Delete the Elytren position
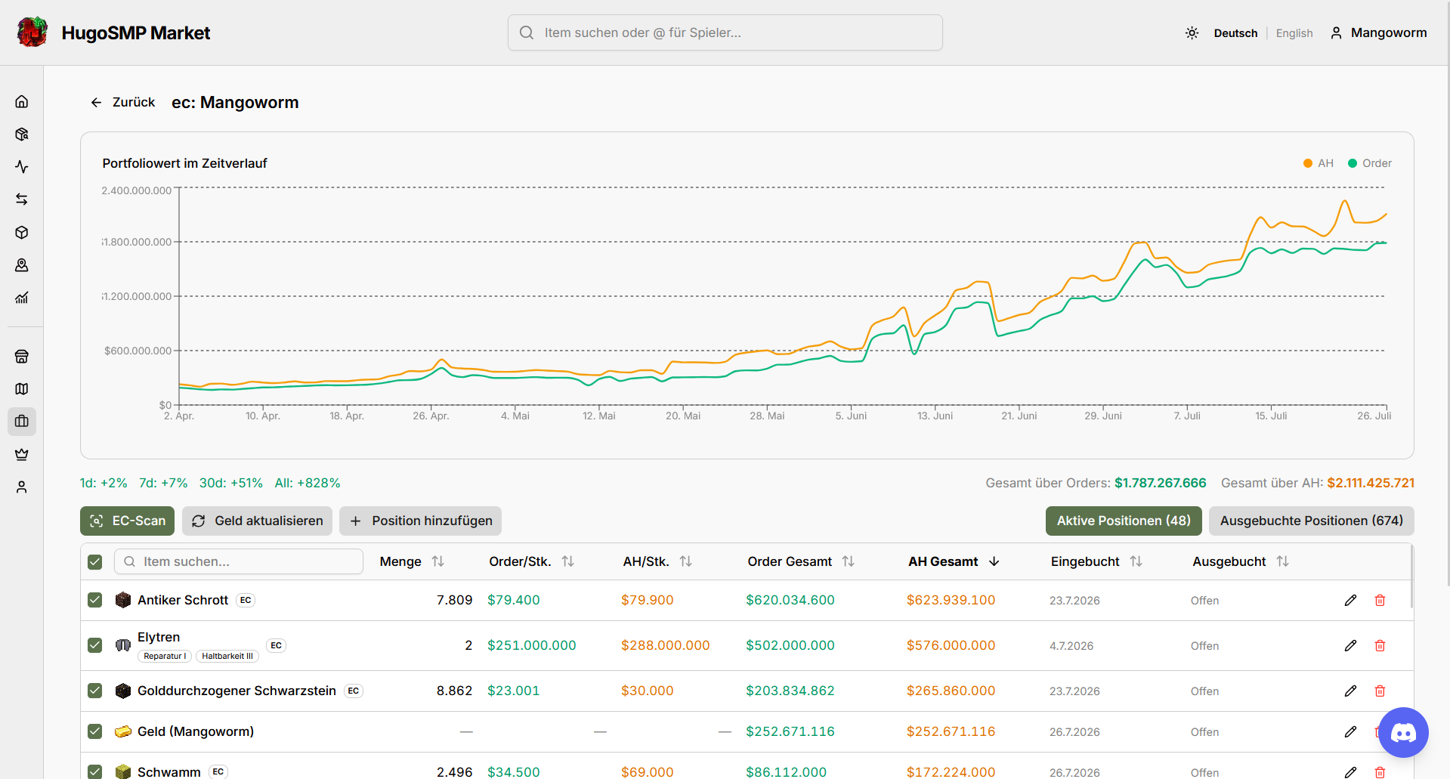 (1380, 646)
